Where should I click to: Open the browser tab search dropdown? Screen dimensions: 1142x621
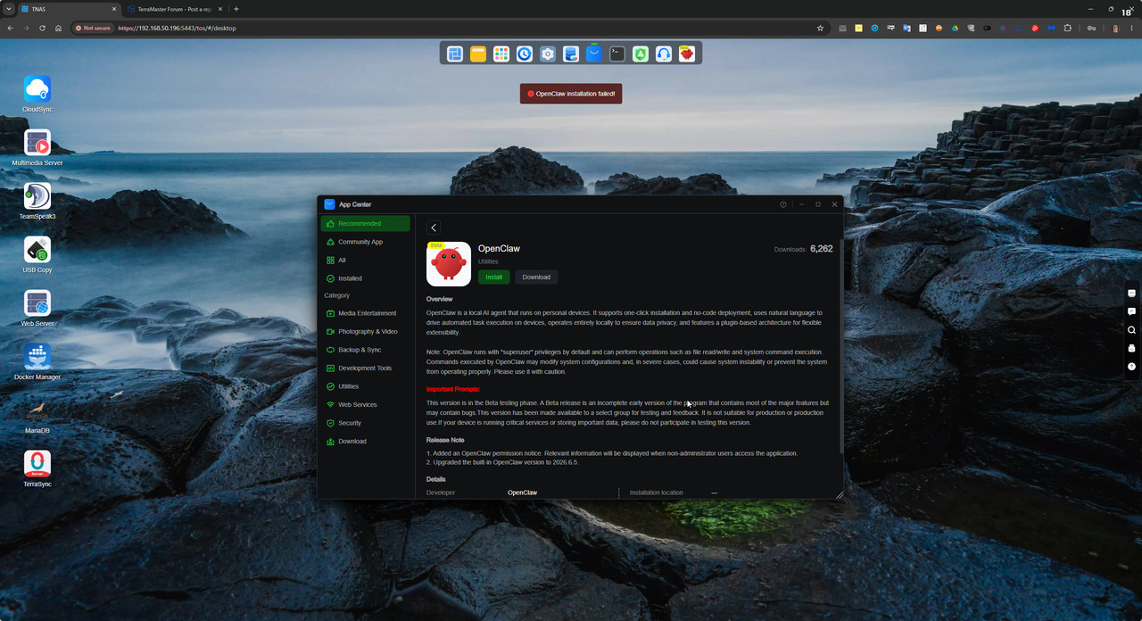point(8,9)
